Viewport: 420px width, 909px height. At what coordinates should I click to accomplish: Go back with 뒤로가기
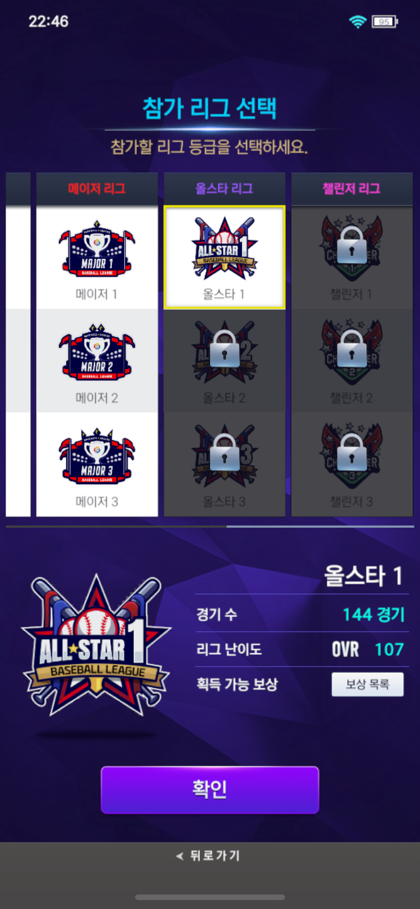click(x=208, y=855)
